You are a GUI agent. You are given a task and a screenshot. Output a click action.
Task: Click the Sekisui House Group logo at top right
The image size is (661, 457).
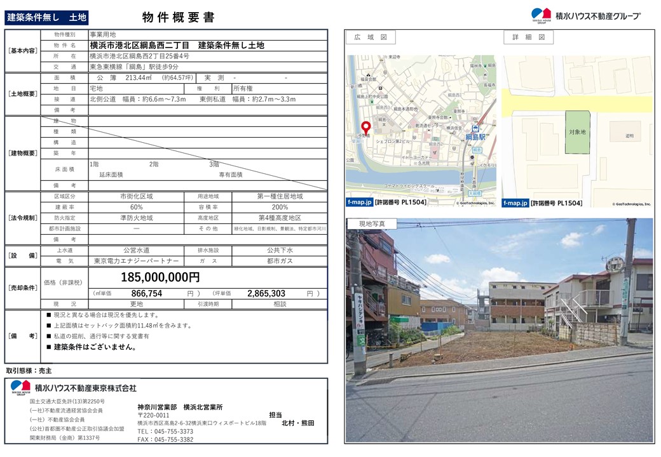pos(541,15)
